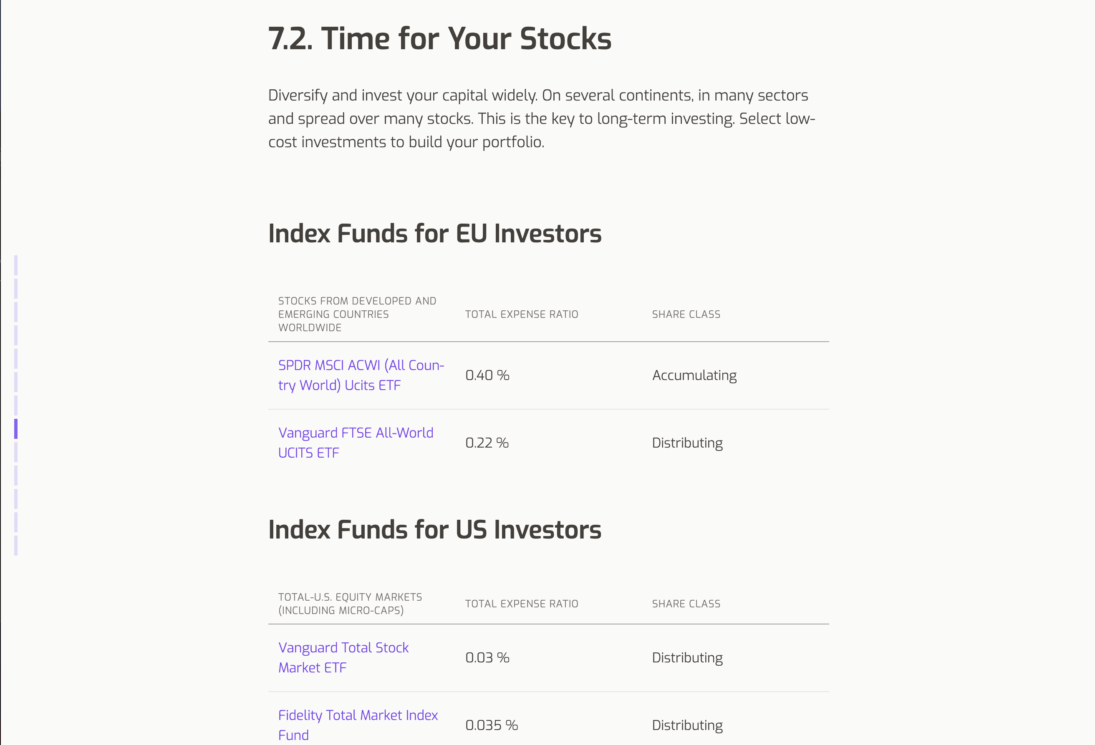Click the 'Index Funds for US Investors' heading
The width and height of the screenshot is (1095, 745).
pyautogui.click(x=434, y=530)
